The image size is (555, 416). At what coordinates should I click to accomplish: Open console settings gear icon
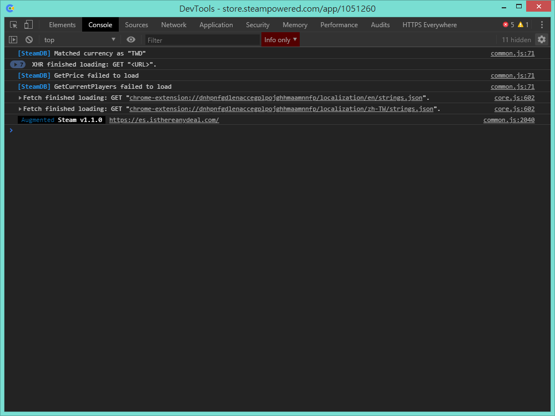(x=542, y=39)
